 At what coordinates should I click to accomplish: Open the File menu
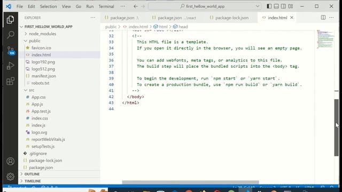tap(20, 6)
